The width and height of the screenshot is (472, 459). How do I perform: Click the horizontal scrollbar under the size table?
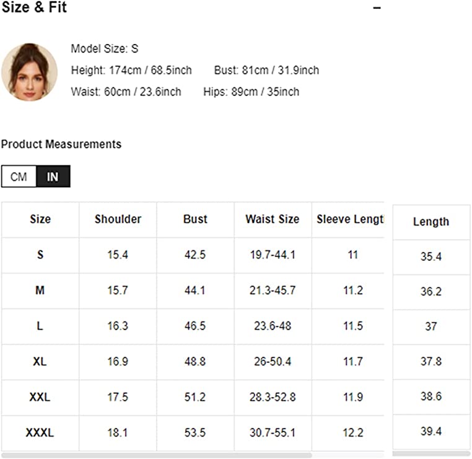click(x=155, y=455)
